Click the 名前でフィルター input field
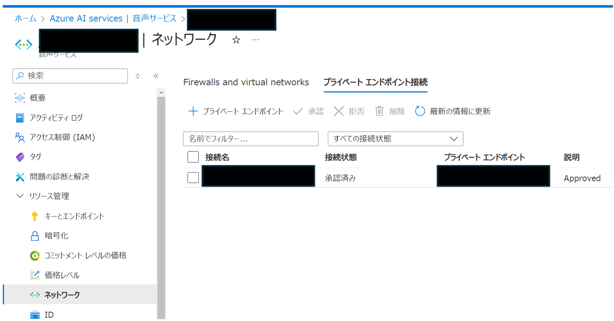Viewport: 614px width, 321px height. pyautogui.click(x=251, y=139)
